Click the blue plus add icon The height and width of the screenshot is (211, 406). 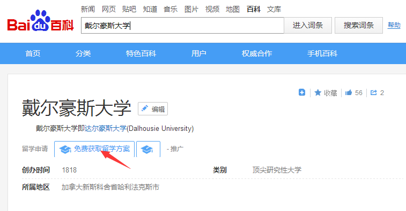click(x=302, y=92)
